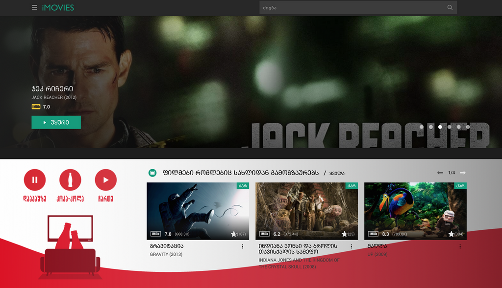The width and height of the screenshot is (502, 288).
Task: Select the second carousel dot
Action: [431, 127]
